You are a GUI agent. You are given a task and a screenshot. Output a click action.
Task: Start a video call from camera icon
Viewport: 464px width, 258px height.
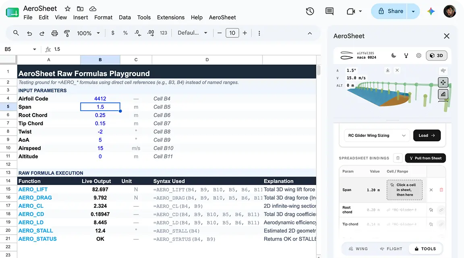point(351,12)
